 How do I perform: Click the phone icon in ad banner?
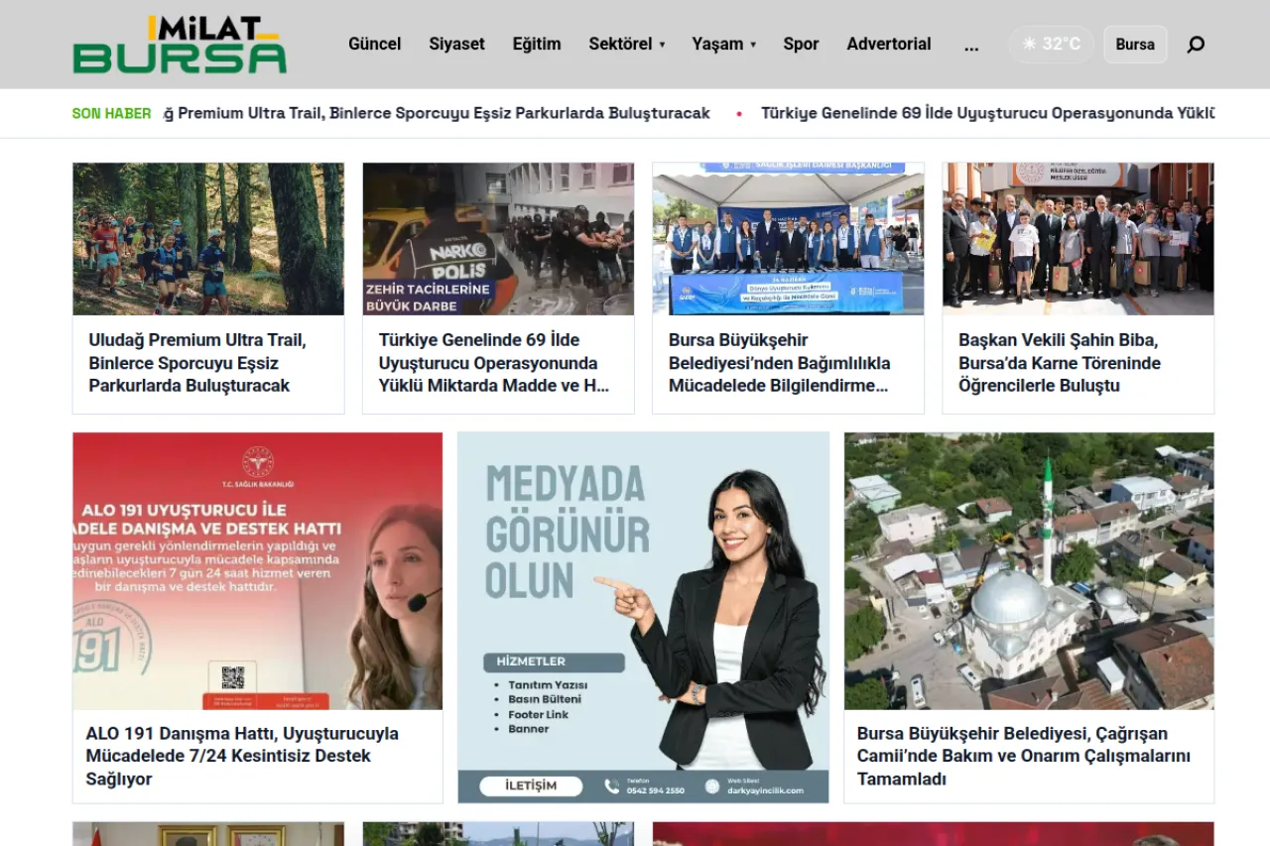coord(612,786)
